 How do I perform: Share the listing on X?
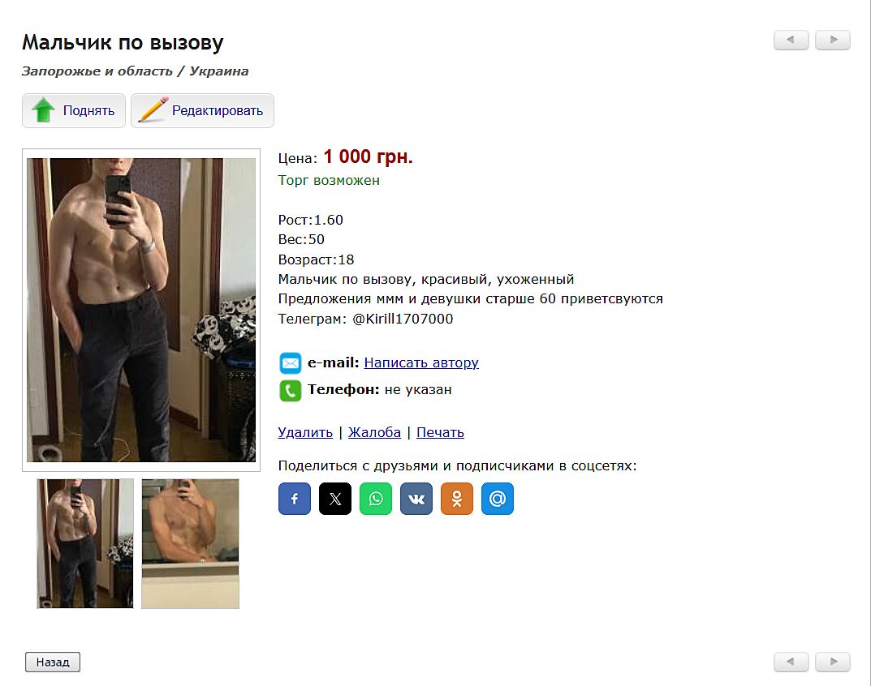point(335,499)
